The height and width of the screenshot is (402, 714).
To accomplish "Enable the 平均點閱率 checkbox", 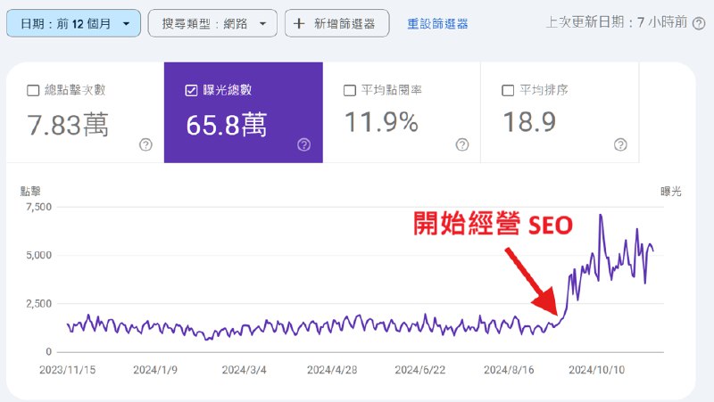I will tap(350, 90).
